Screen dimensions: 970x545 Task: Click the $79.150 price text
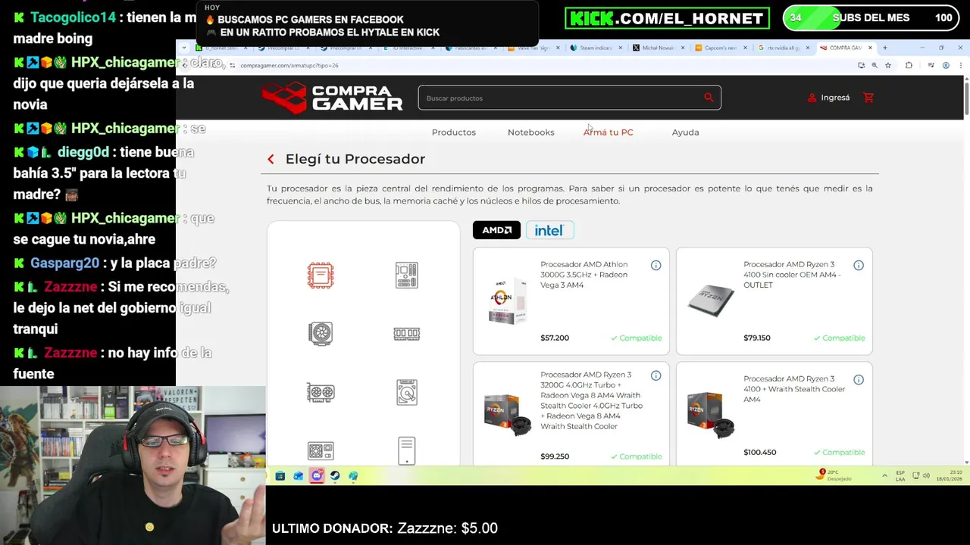757,338
